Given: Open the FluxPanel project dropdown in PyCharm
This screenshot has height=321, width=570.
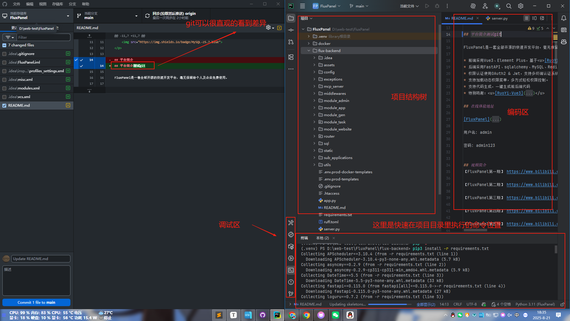Looking at the screenshot, I should pos(327,6).
